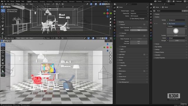Click zoom magnifier icon in bottom viewport
Viewport: 188px width, 106px height.
click(x=110, y=53)
